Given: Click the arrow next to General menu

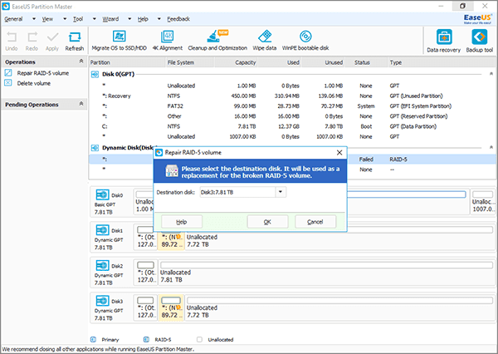Looking at the screenshot, I should tap(34, 19).
